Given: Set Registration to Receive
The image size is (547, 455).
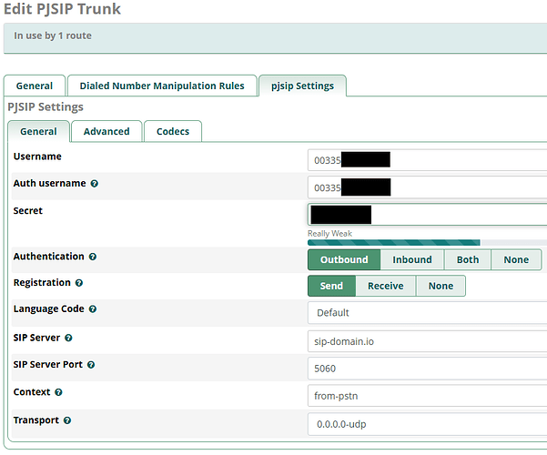Looking at the screenshot, I should point(386,286).
